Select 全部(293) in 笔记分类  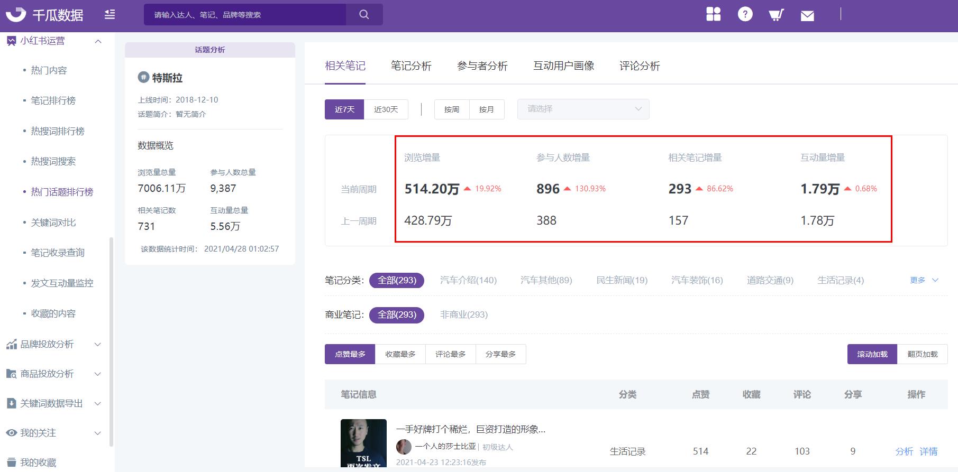[x=397, y=280]
